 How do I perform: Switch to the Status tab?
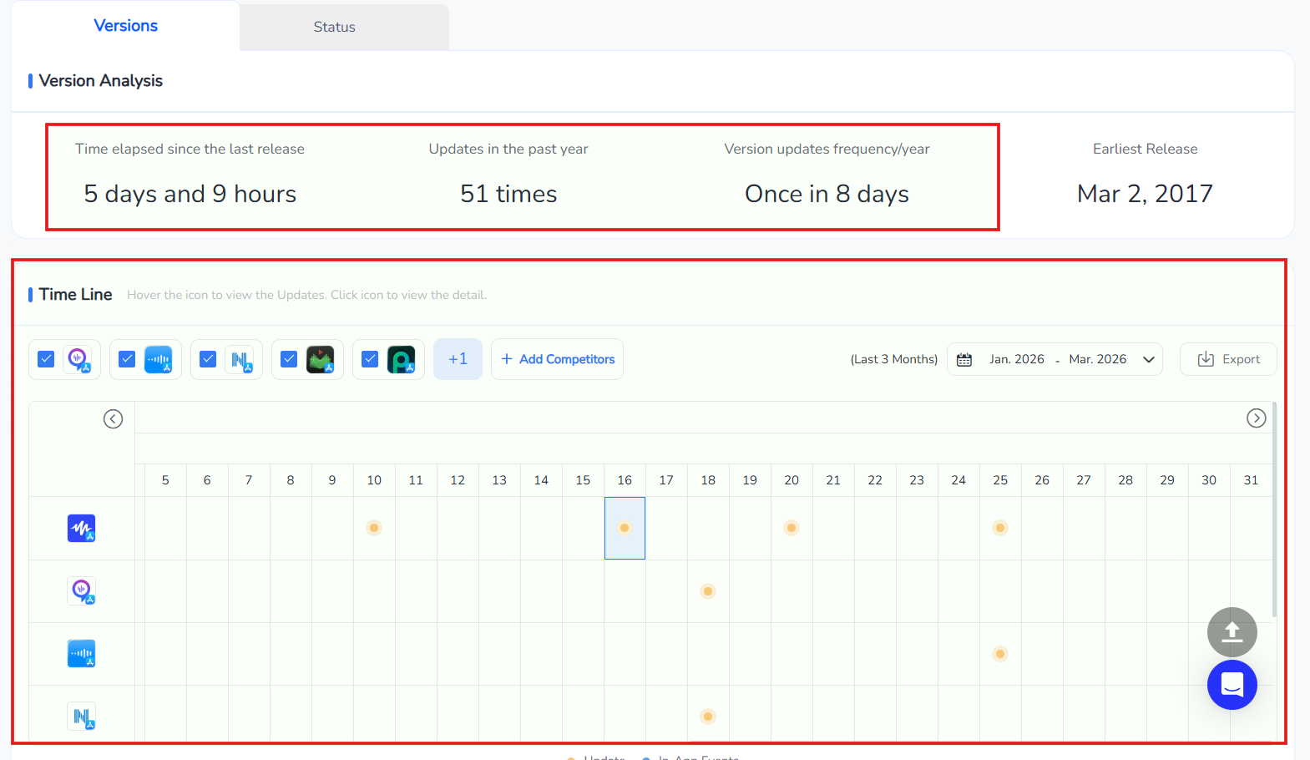334,27
